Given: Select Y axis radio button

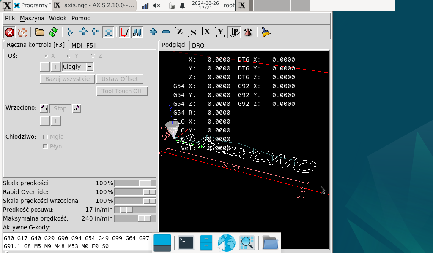Looking at the screenshot, I should tap(69, 56).
